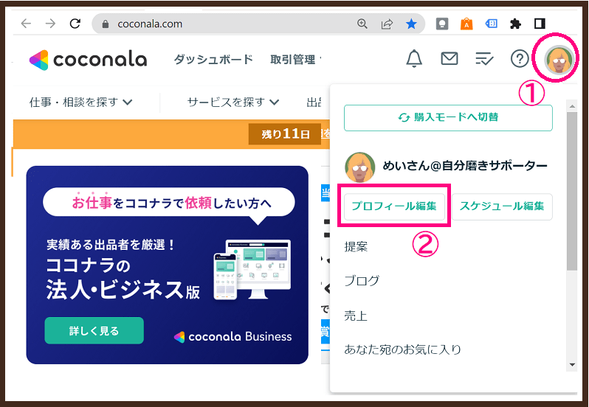This screenshot has width=589, height=407.
Task: Open the to-do checklist icon
Action: (x=484, y=59)
